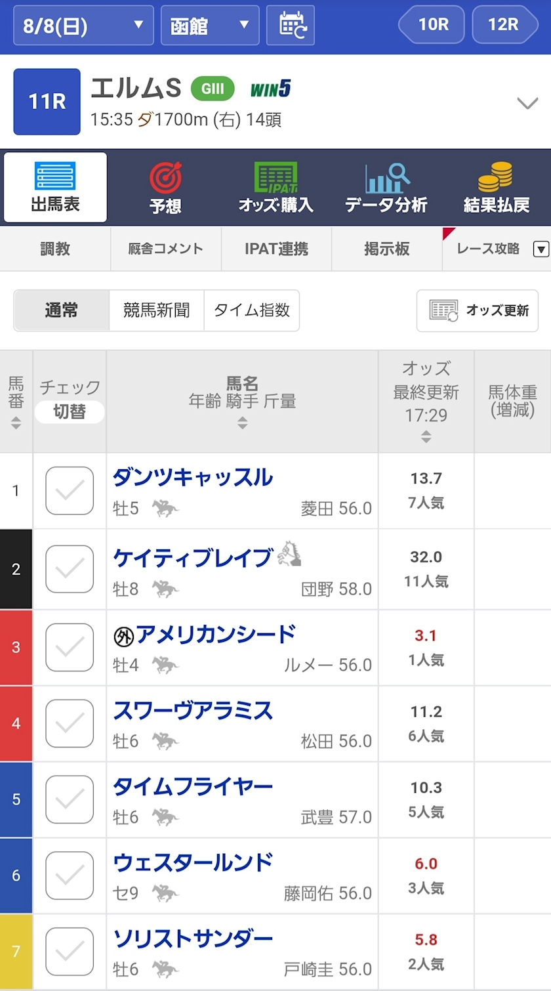551x991 pixels.
Task: Open the 調教 tab
Action: [x=55, y=249]
